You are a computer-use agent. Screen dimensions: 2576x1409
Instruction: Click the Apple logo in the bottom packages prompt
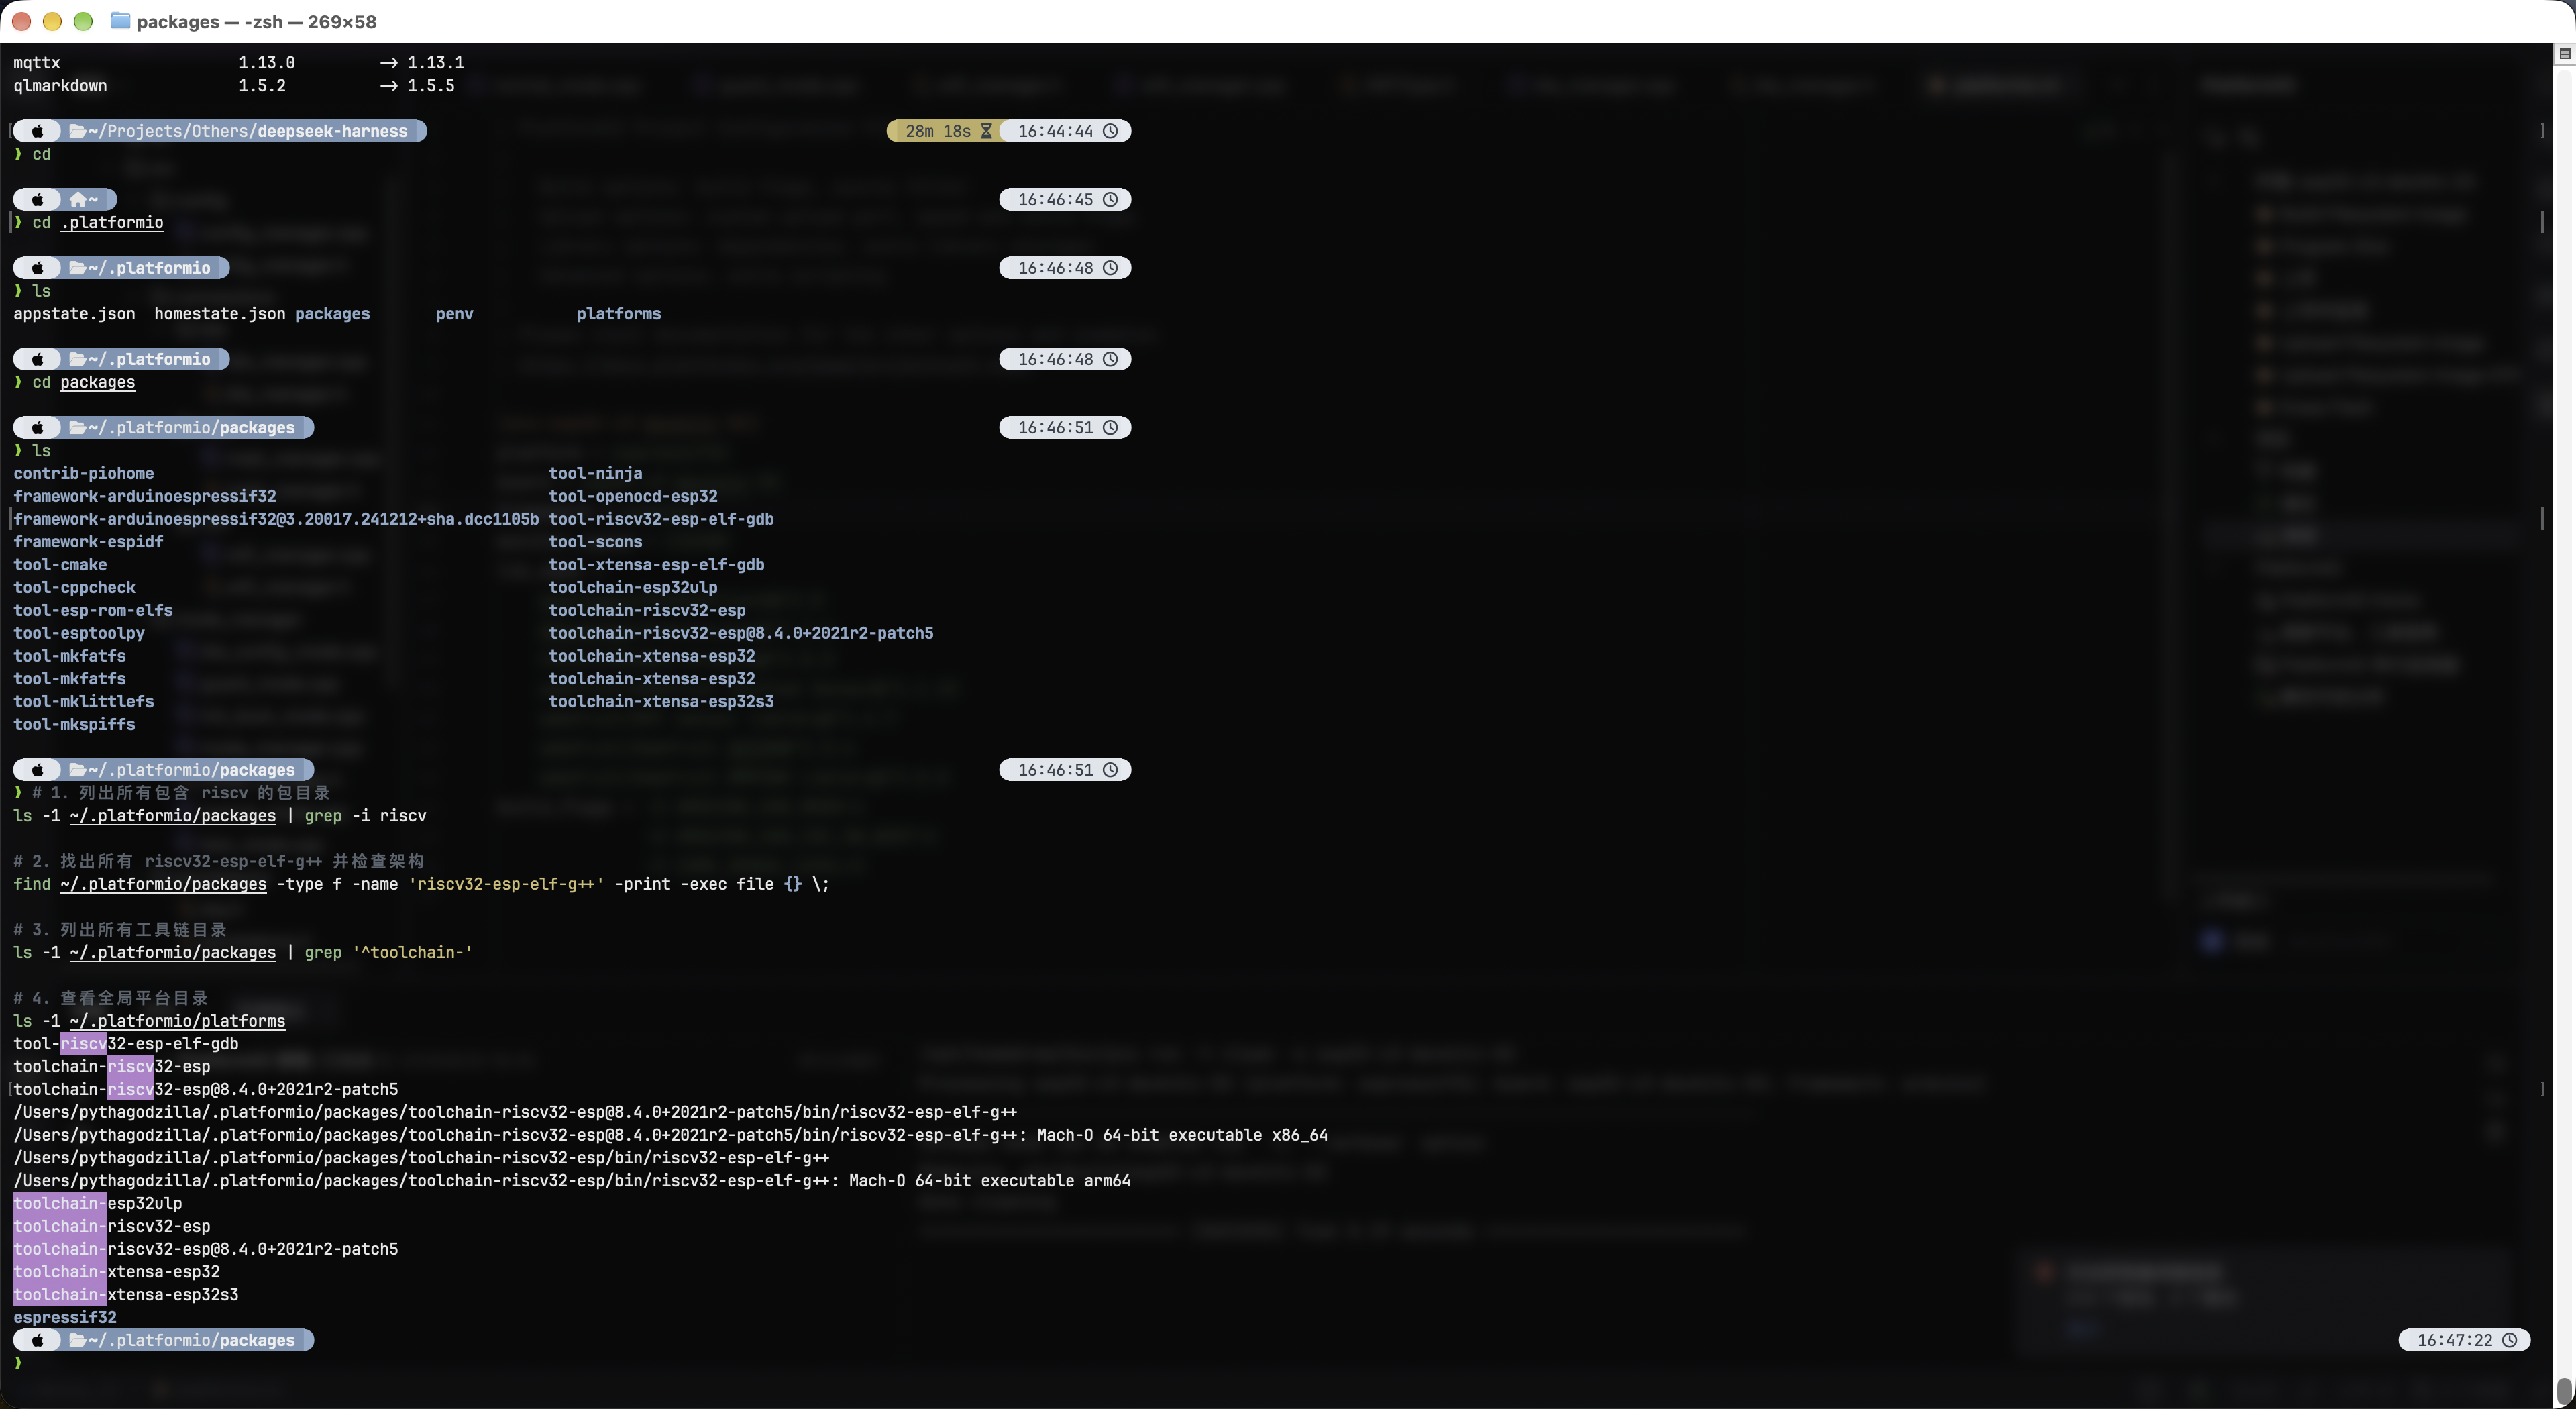click(x=38, y=1340)
